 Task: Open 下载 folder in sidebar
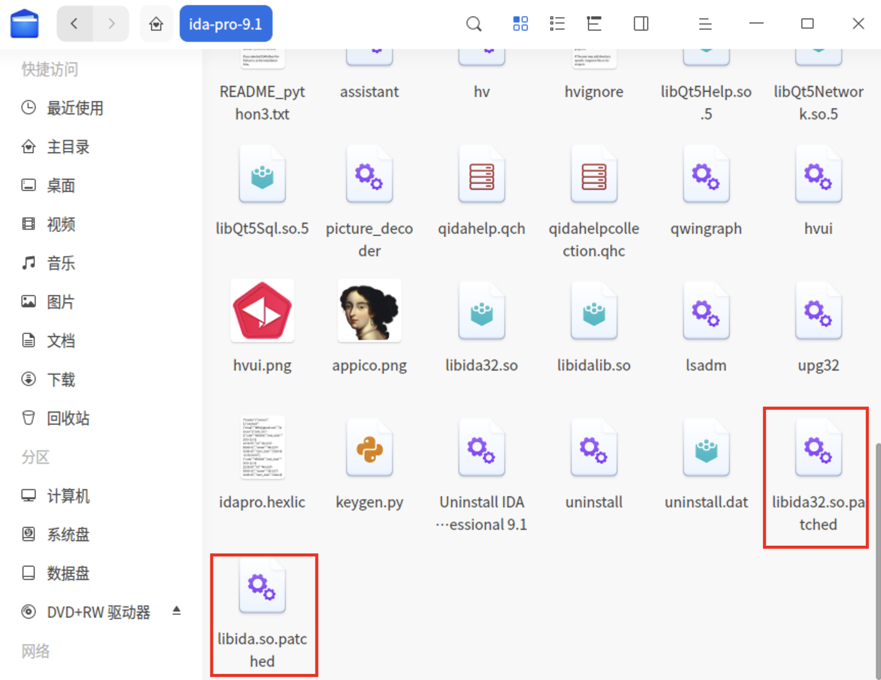point(61,380)
